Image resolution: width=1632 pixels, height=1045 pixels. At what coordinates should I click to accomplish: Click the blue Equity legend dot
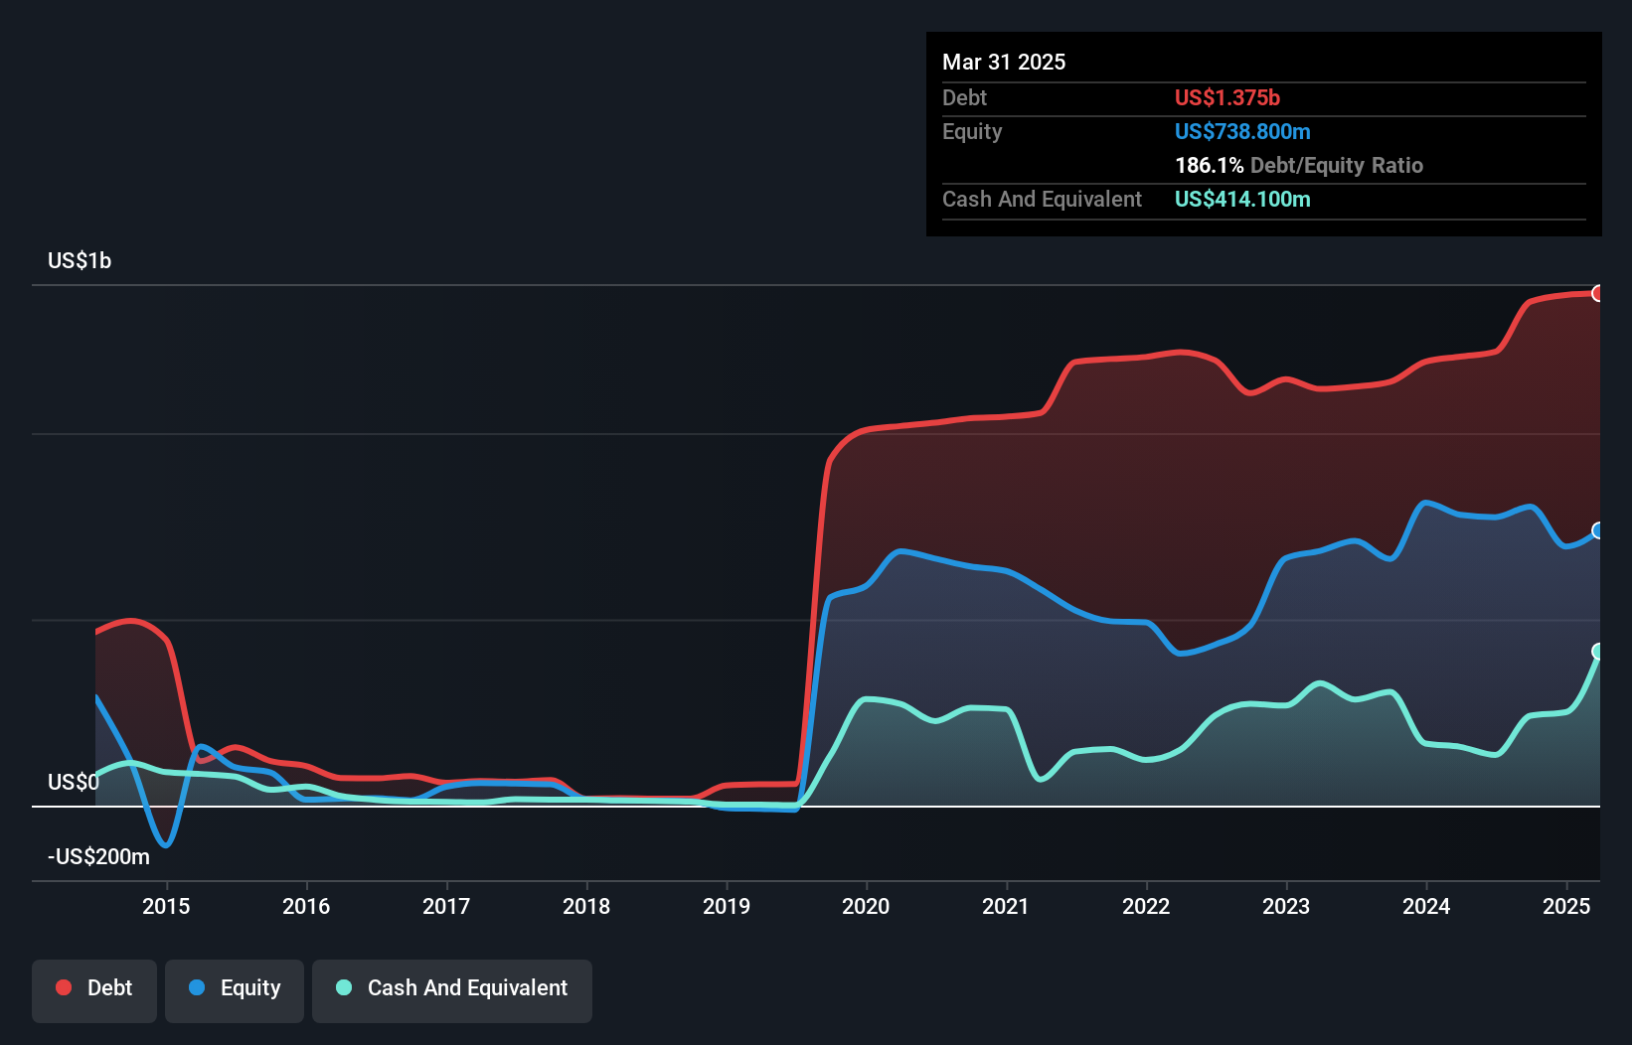197,987
